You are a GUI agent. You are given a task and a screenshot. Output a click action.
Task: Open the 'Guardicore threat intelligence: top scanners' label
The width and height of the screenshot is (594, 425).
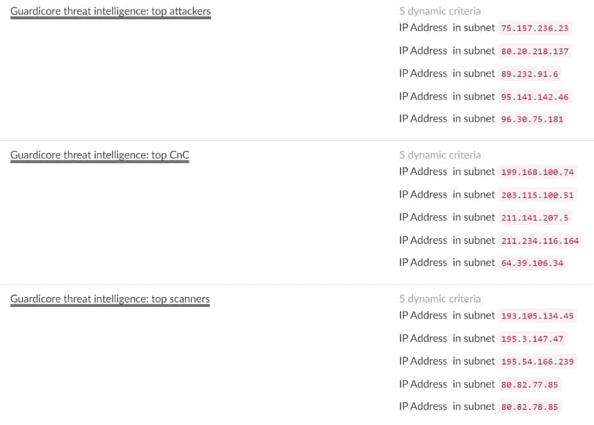tap(110, 299)
